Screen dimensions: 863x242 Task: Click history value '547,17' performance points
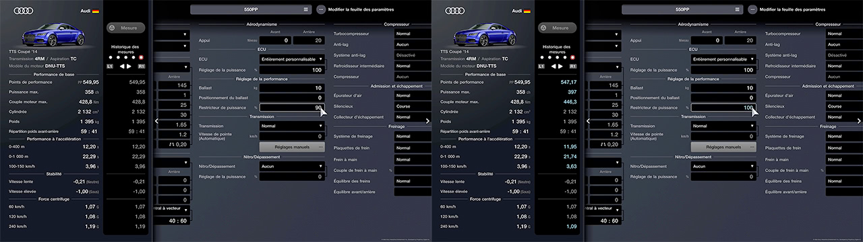pos(568,82)
